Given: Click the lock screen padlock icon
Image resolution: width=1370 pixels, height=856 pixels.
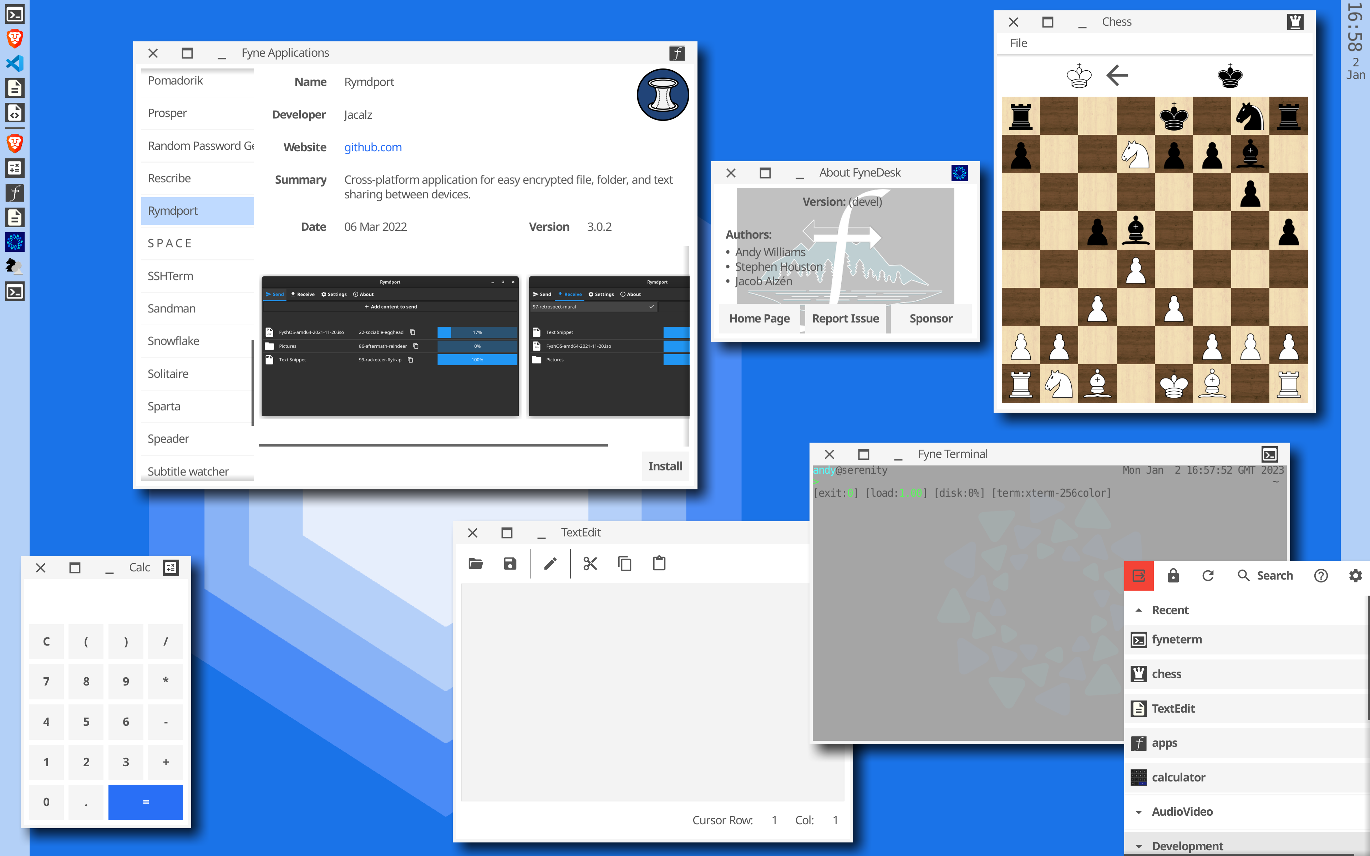Looking at the screenshot, I should 1173,576.
